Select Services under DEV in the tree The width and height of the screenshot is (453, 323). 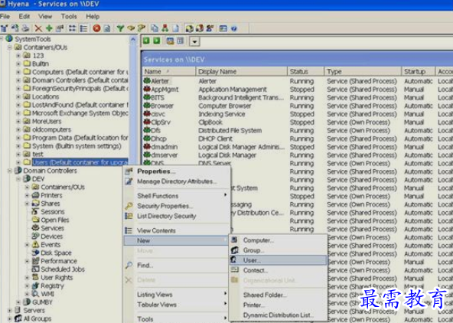pos(52,228)
